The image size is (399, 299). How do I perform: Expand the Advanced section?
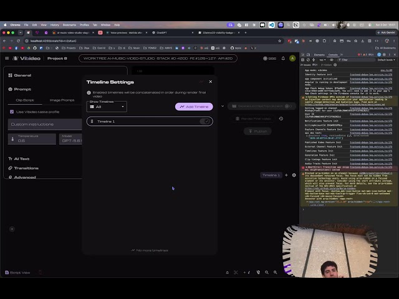click(22, 177)
